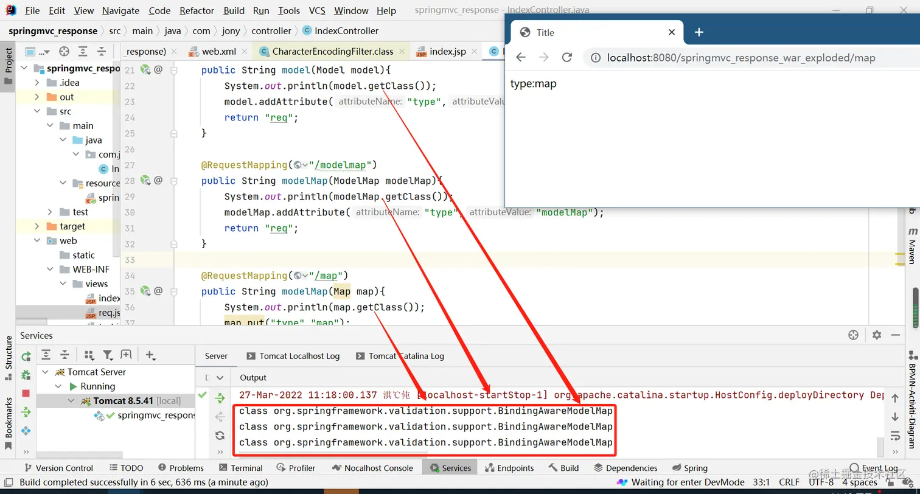Click the line 21 request mapping gutter icon
920x494 pixels.
(x=145, y=69)
